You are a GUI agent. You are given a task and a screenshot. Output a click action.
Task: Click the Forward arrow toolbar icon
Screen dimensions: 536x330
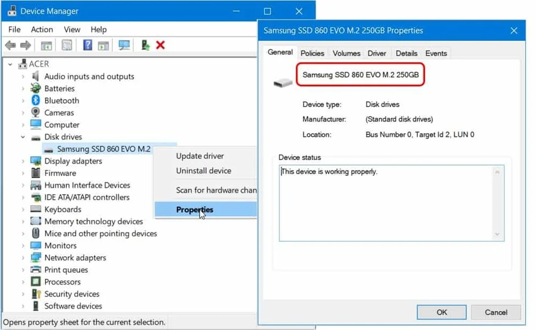click(x=26, y=45)
